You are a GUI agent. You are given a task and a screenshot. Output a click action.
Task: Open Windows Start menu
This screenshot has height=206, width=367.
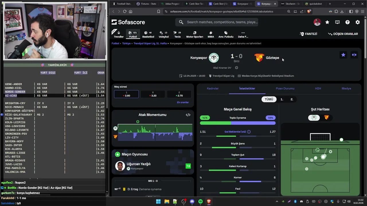[x=158, y=201]
